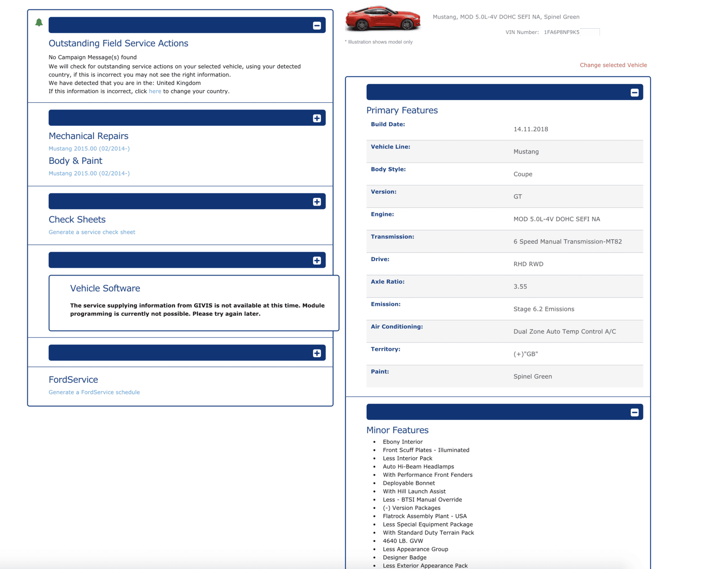Click the Ebony Interior list item
Viewport: 718px width, 569px height.
[403, 442]
